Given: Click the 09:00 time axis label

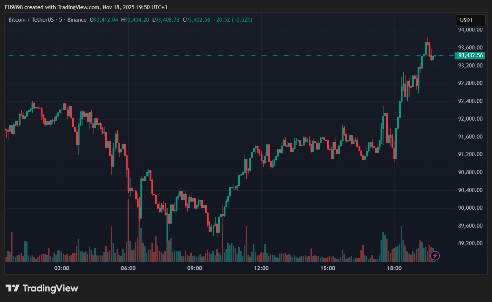Looking at the screenshot, I should coord(195,268).
